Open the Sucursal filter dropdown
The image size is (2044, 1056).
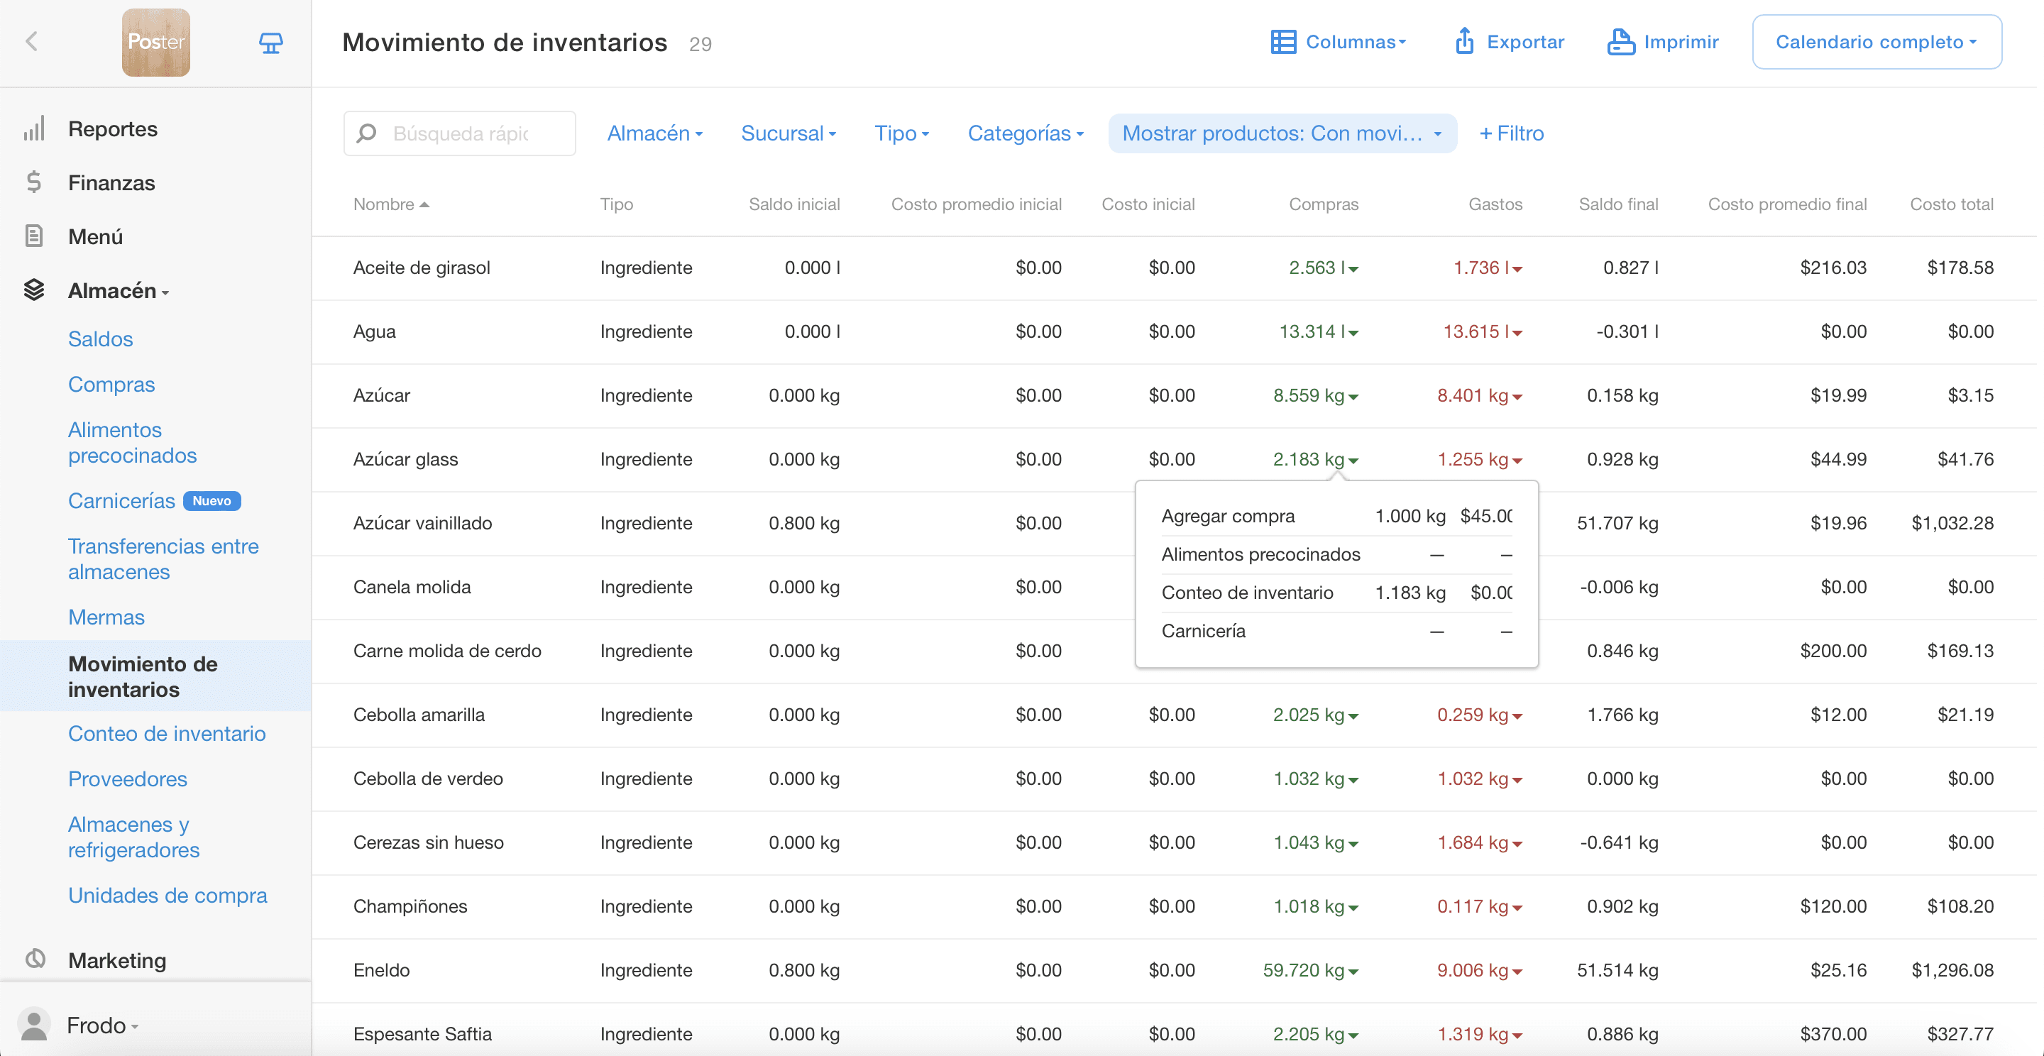tap(788, 133)
